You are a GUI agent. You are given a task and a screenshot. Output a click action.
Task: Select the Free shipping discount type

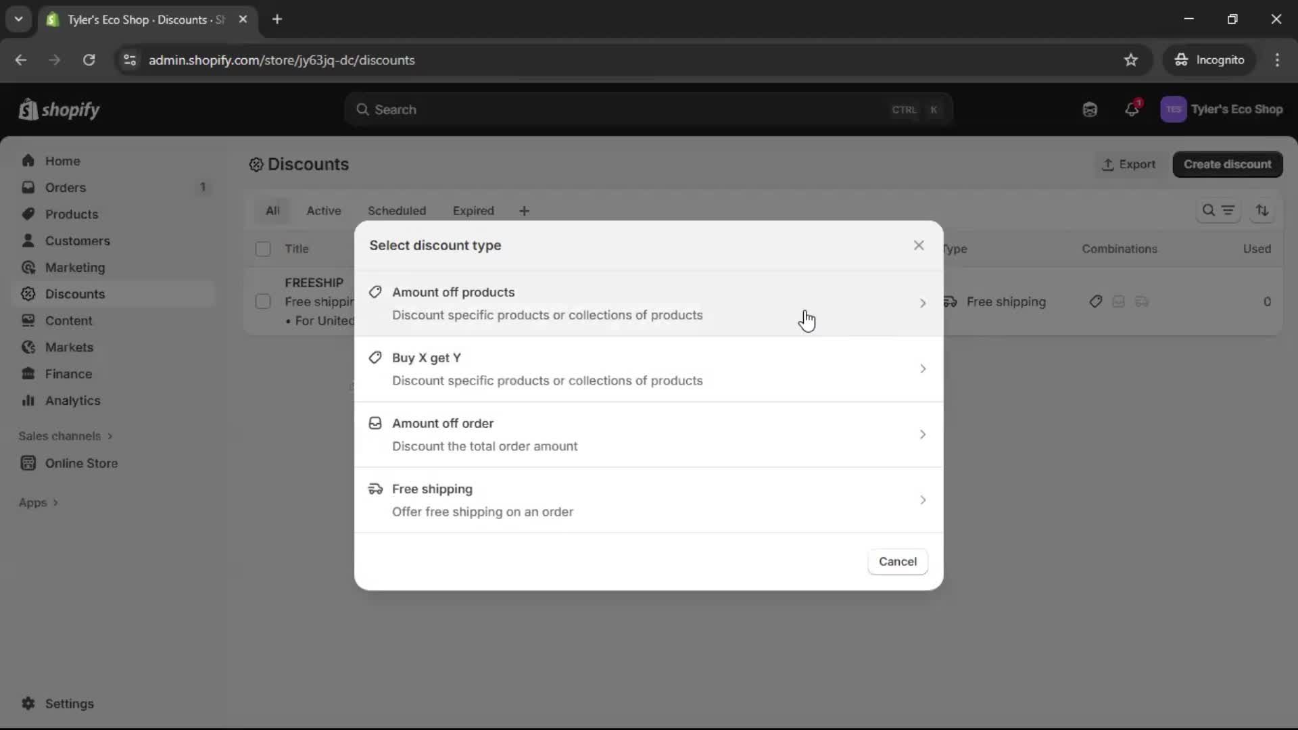648,500
